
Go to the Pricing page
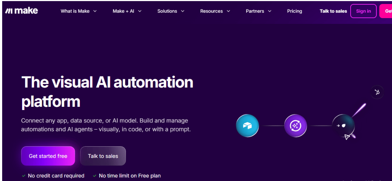click(x=294, y=11)
